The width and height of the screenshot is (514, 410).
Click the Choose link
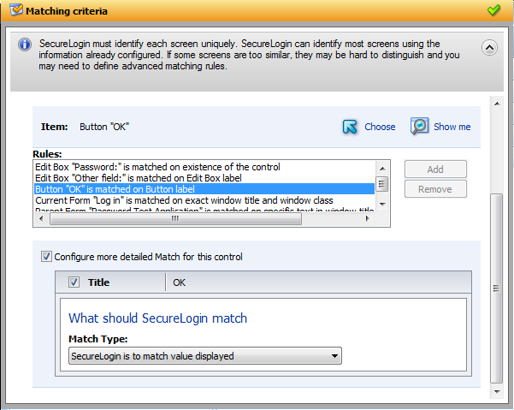380,127
